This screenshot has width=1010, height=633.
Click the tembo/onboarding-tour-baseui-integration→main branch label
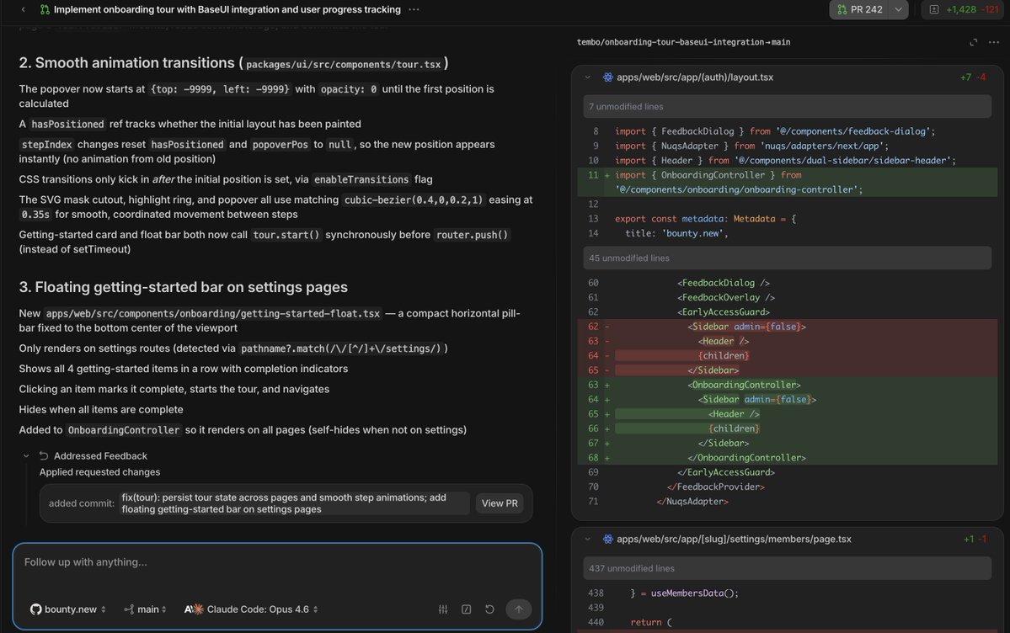pos(683,42)
